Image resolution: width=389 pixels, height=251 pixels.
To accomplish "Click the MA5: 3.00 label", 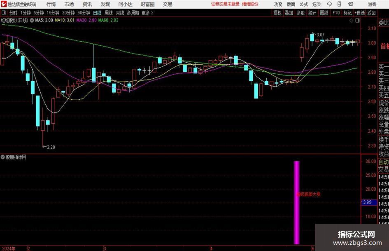I will [x=44, y=20].
